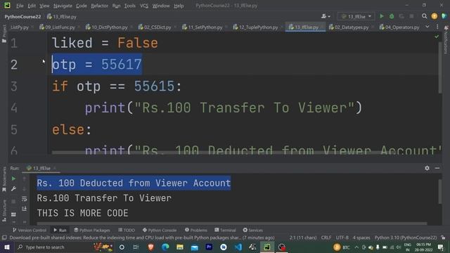Screen dimensions: 450x253
Task: Open the Refactor menu
Action: 99,6
